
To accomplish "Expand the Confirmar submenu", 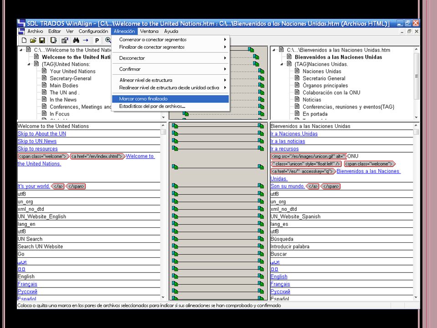I will click(x=171, y=69).
